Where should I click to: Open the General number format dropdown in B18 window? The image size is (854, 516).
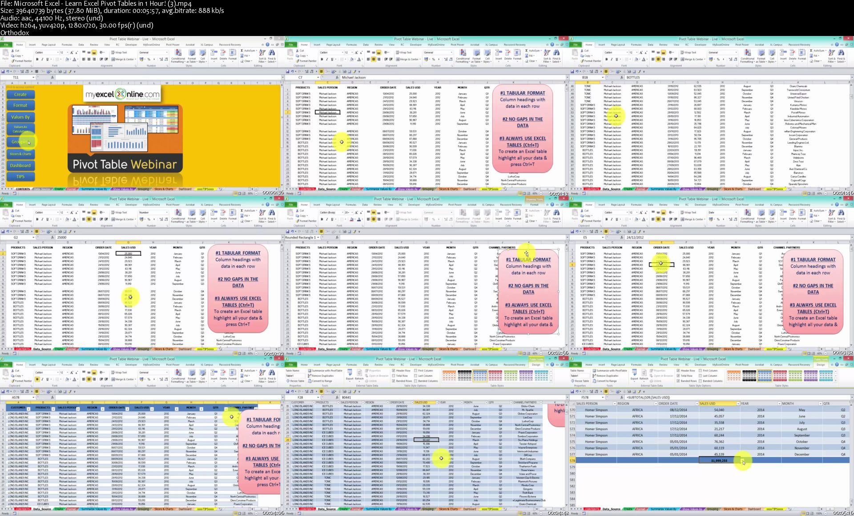pyautogui.click(x=737, y=52)
